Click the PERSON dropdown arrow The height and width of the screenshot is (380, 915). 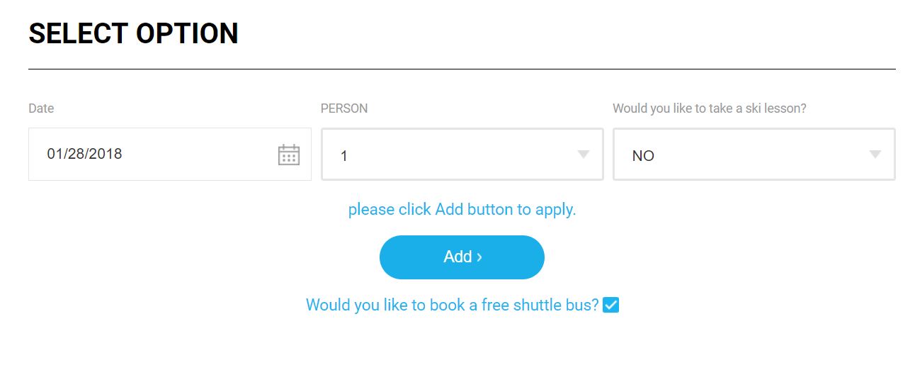pos(584,155)
